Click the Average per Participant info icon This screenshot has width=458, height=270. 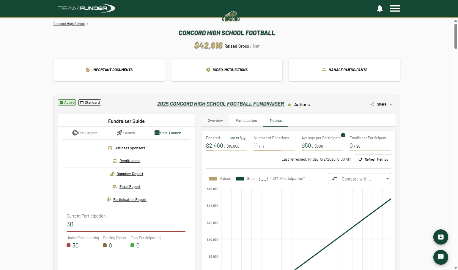pos(343,135)
